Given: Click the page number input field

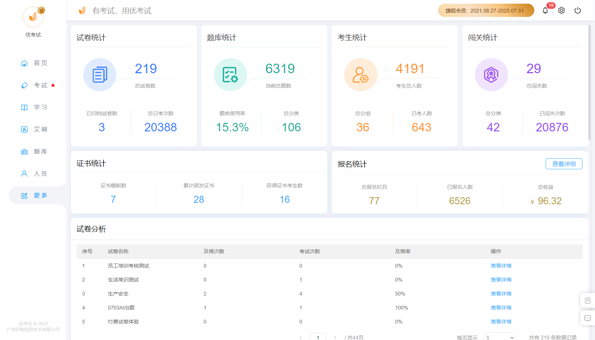Looking at the screenshot, I should pyautogui.click(x=318, y=337).
